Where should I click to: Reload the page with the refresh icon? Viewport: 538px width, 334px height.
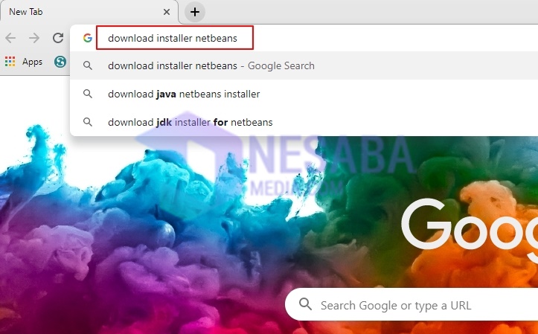coord(58,38)
